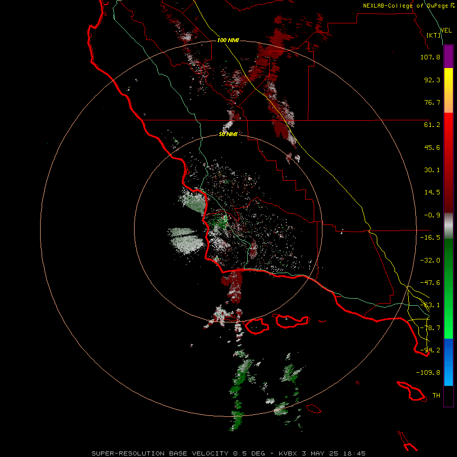Click the 100 NMI range ring label
457x457 pixels.
click(228, 40)
